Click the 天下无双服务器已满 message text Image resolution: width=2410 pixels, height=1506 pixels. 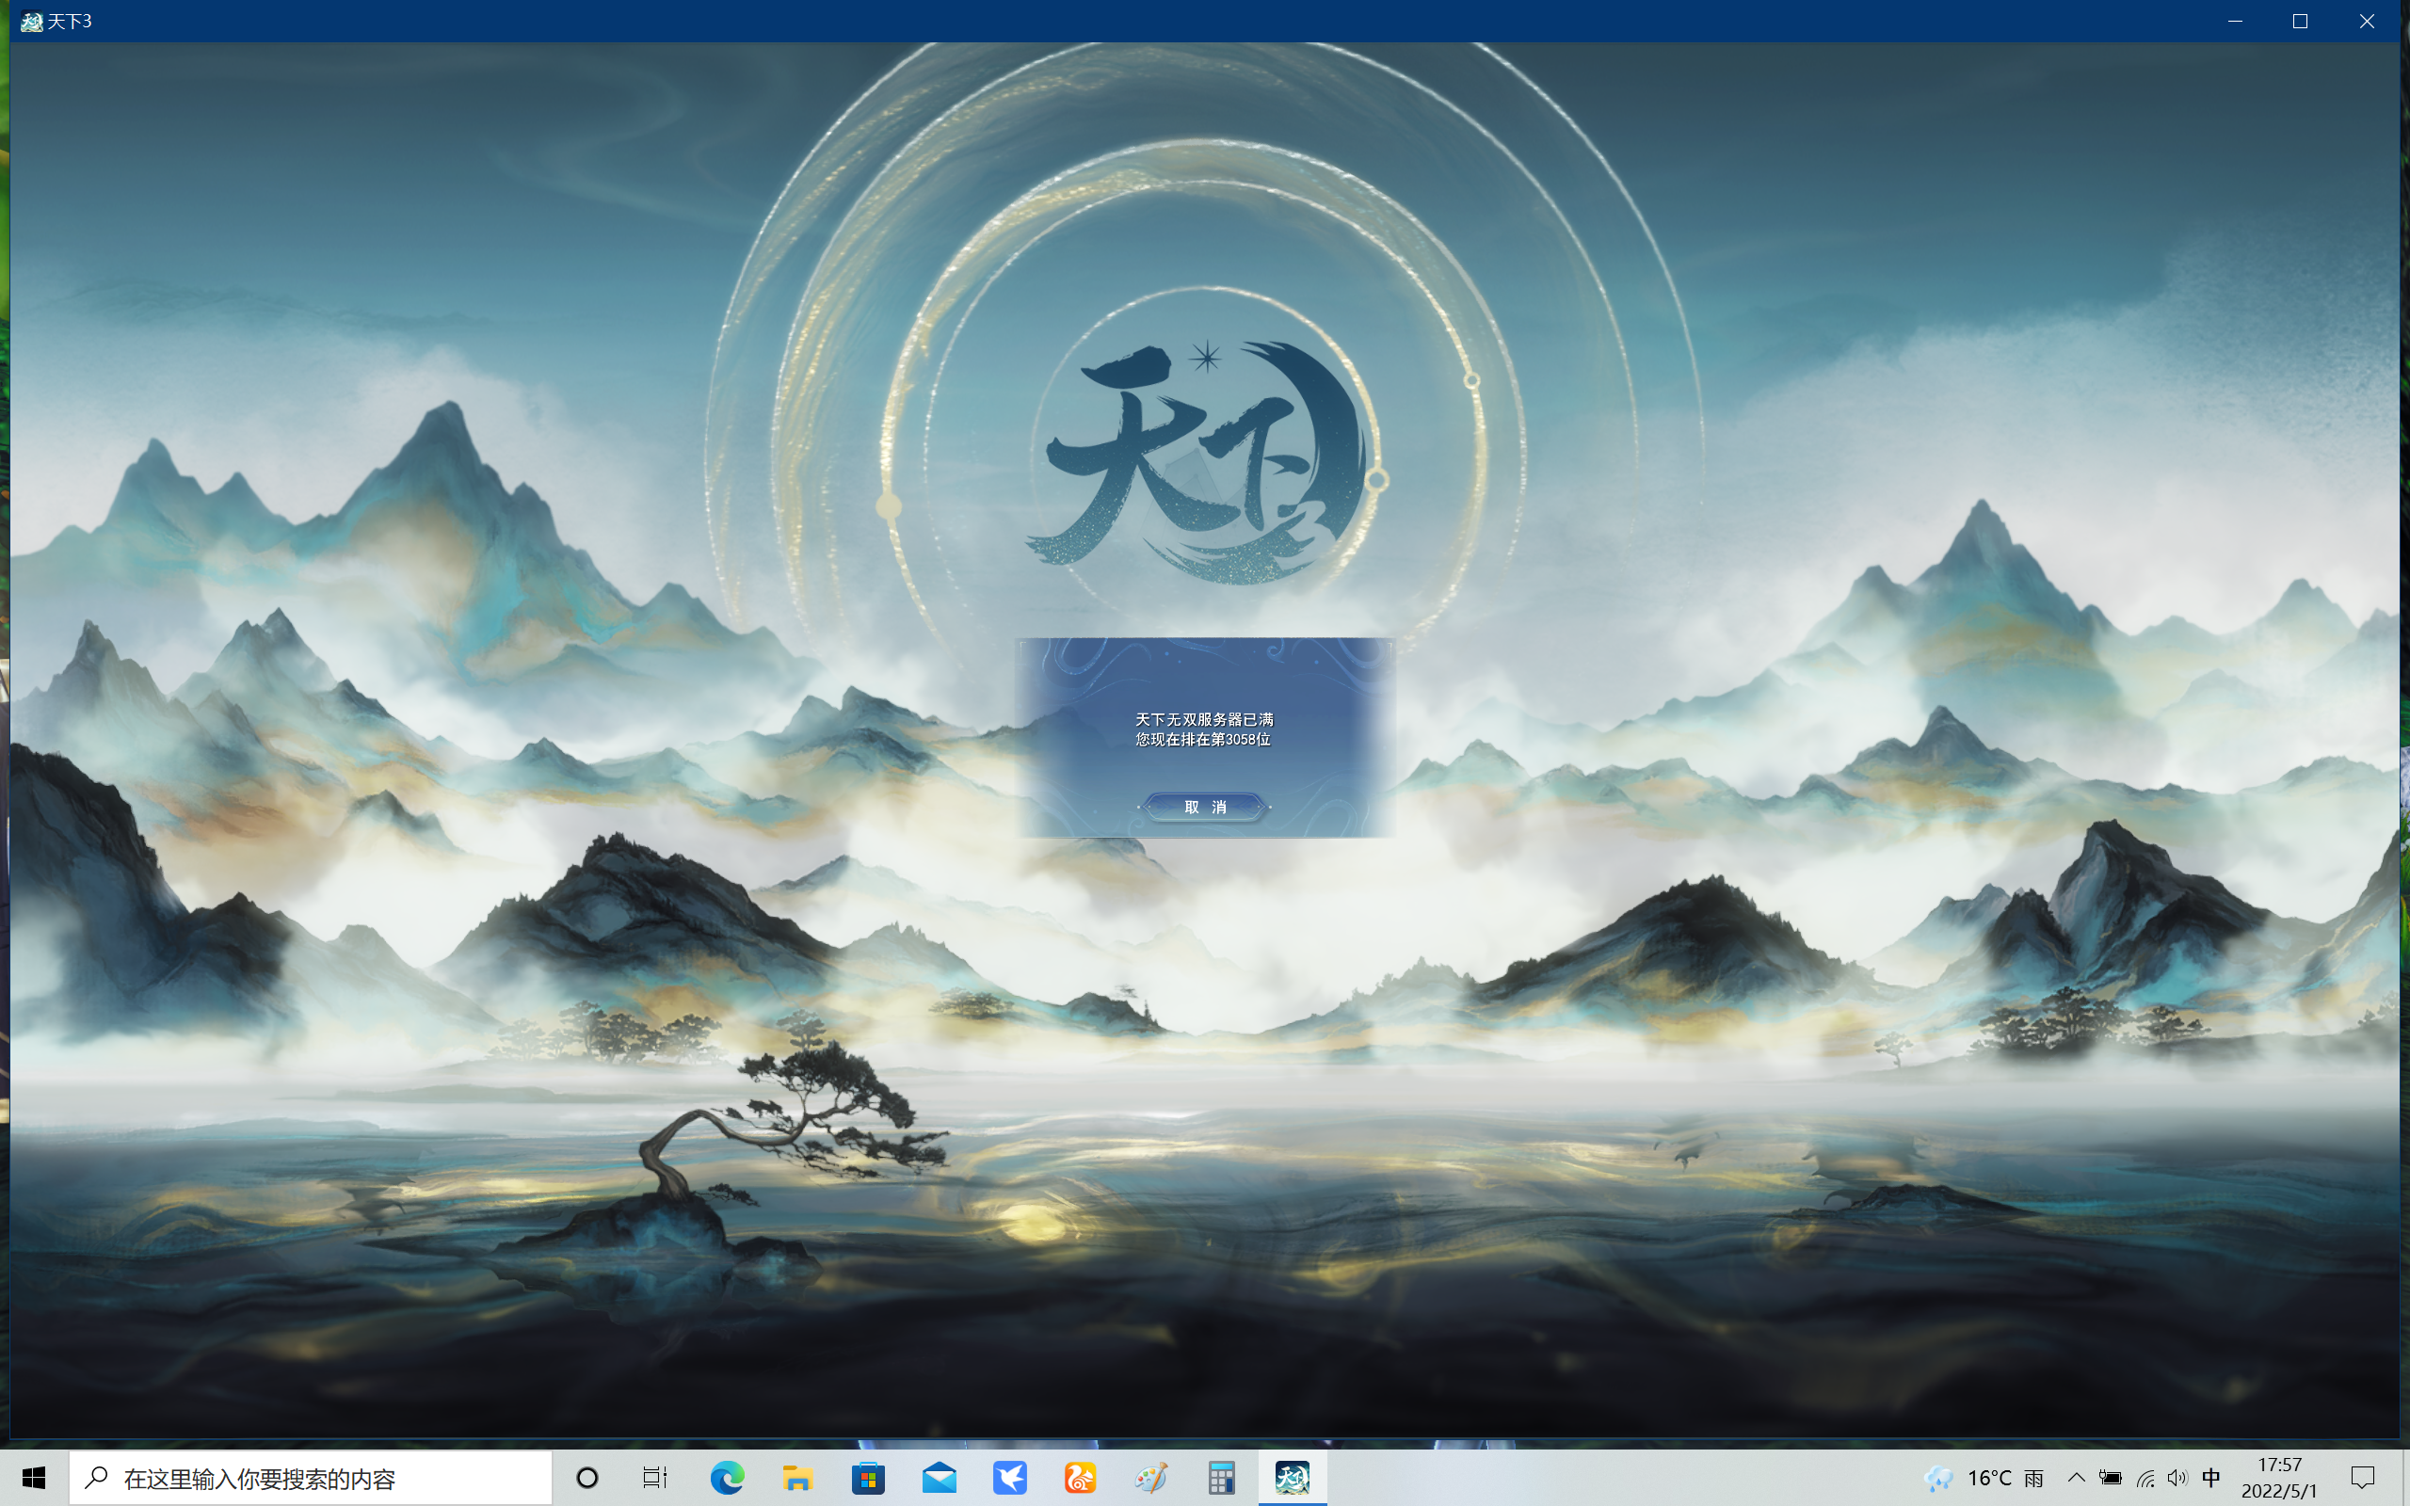click(1204, 719)
